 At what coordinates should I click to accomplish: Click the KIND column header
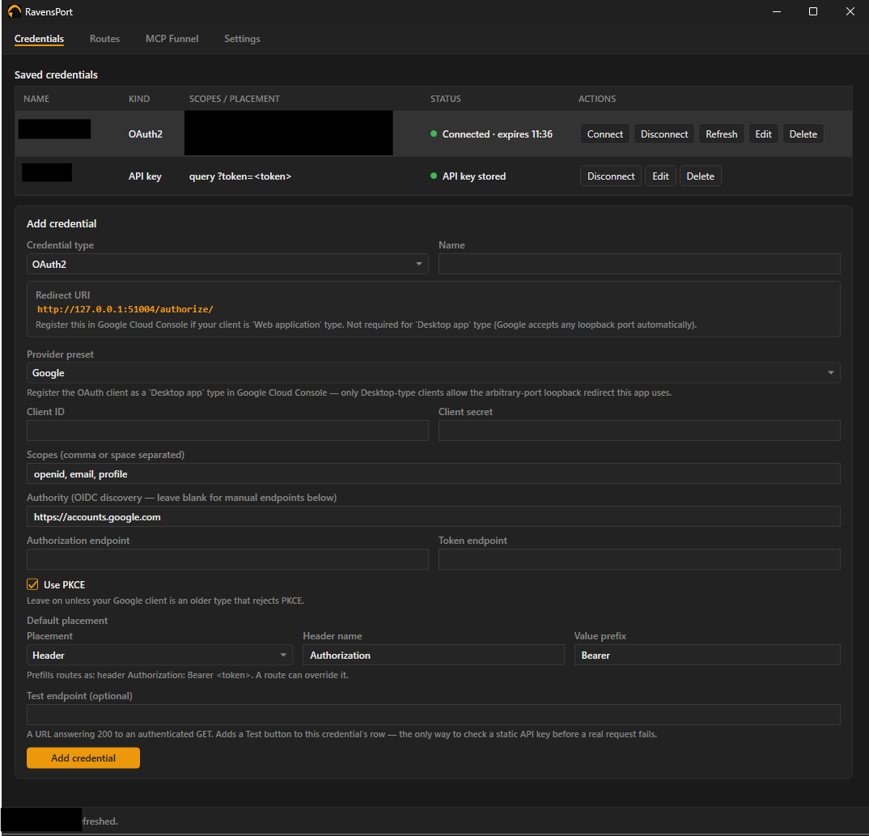point(139,99)
